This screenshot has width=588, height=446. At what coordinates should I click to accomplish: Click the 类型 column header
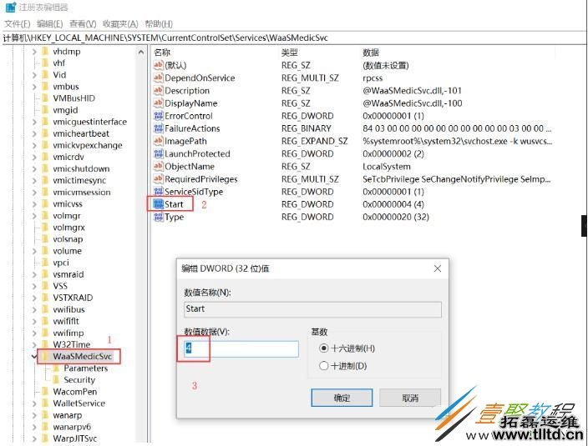click(290, 53)
